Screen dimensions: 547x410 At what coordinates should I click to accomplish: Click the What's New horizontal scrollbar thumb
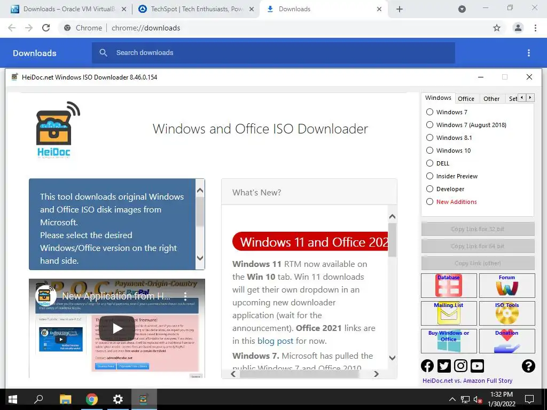[x=299, y=374]
